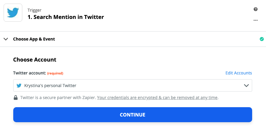266x133 pixels.
Task: Open the three-dot more options menu
Action: (x=255, y=20)
